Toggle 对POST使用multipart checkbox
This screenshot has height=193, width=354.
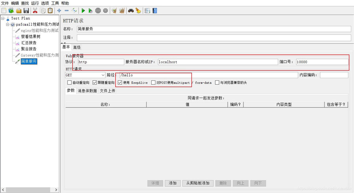pos(153,83)
